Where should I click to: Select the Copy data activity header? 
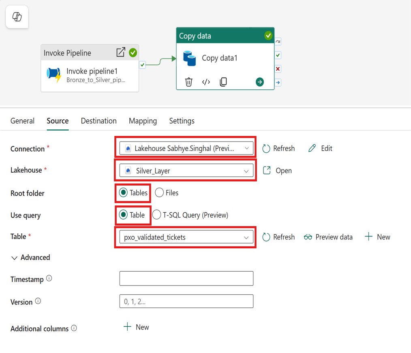225,36
